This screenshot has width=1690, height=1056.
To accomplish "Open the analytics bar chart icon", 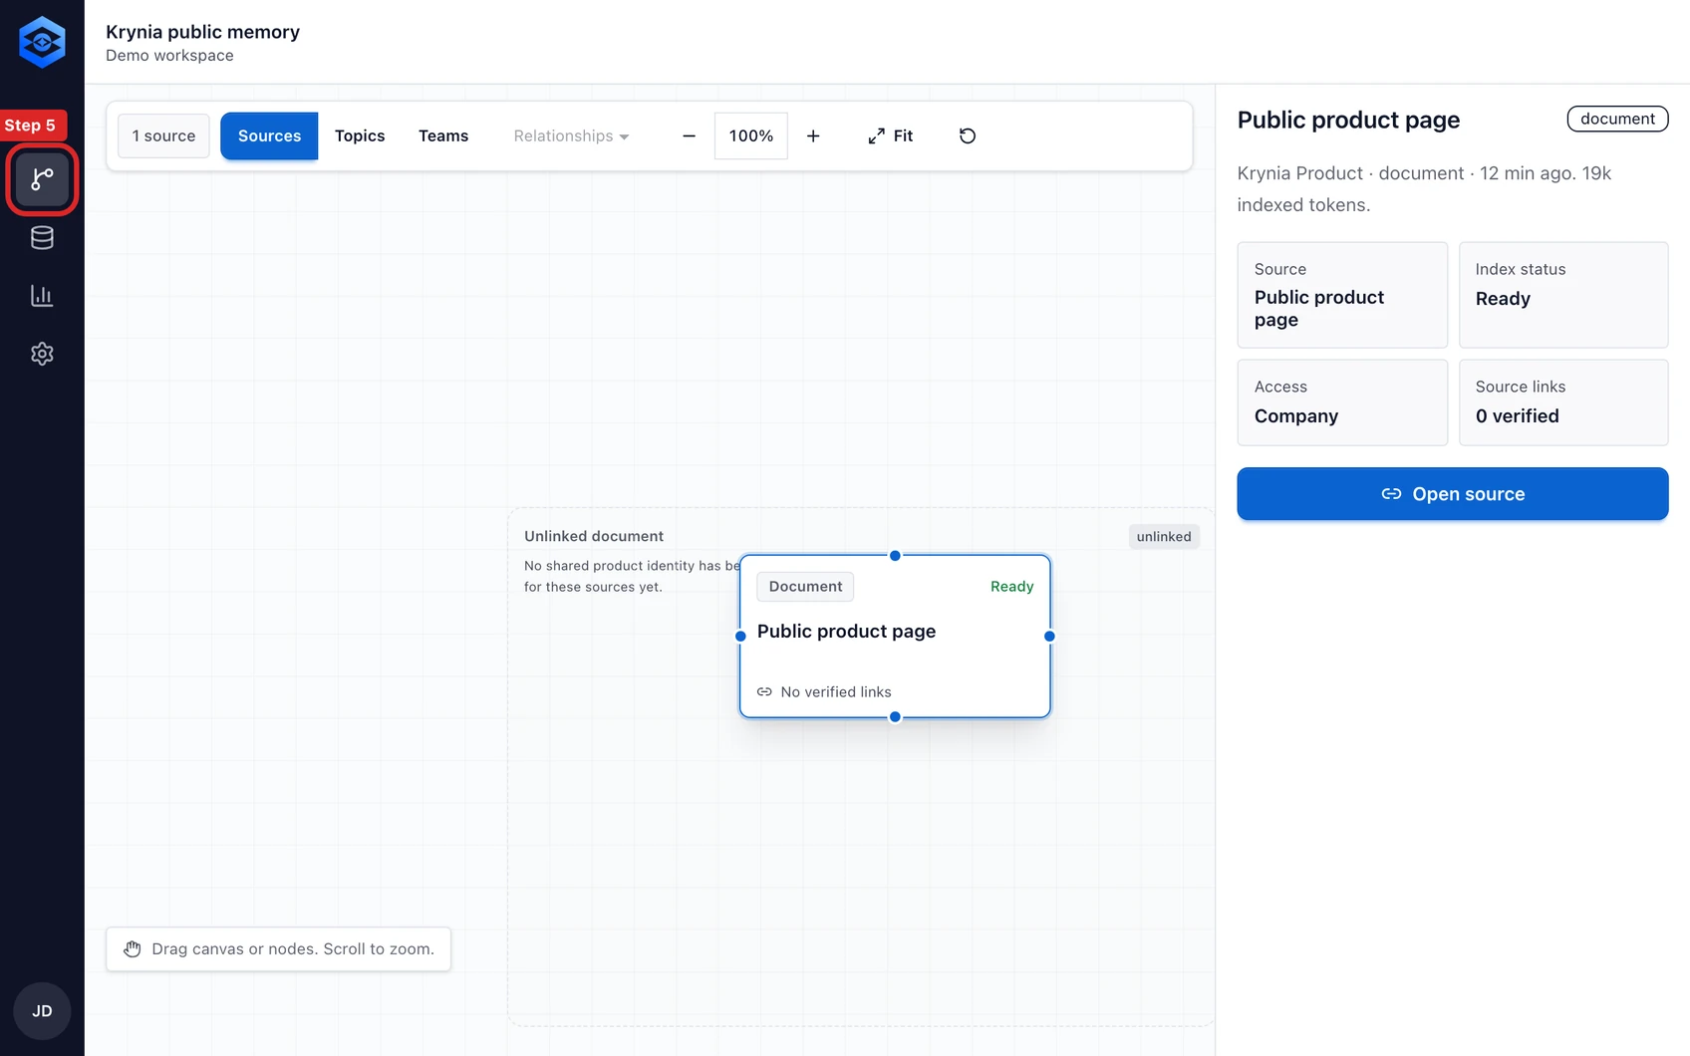I will point(42,296).
